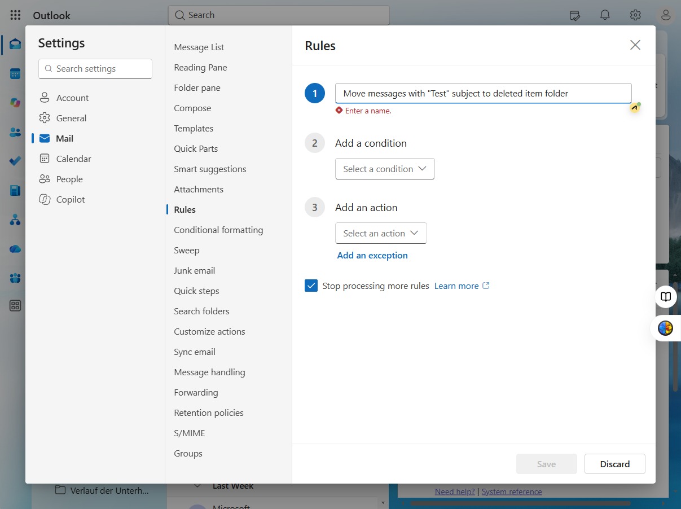681x509 pixels.
Task: Close the Rules settings dialog
Action: [x=635, y=45]
